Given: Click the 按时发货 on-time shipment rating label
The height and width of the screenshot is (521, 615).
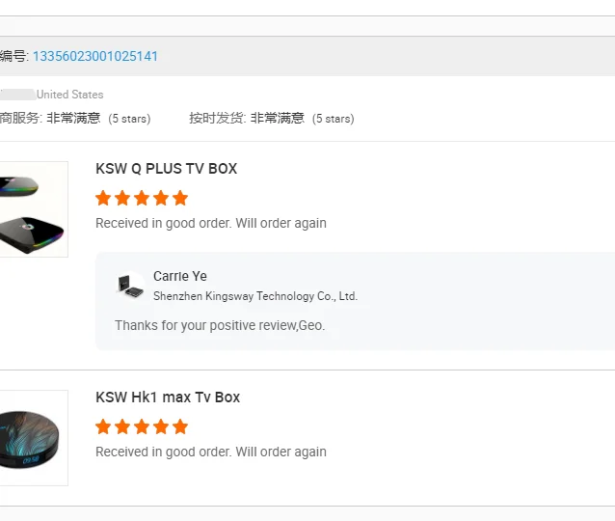Looking at the screenshot, I should coord(217,118).
